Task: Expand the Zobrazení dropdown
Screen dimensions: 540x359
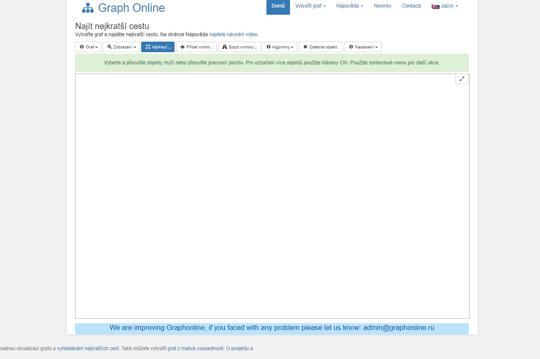Action: click(x=121, y=47)
